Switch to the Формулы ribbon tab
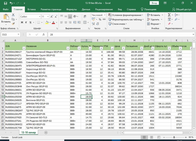The image size is (196, 141). click(x=71, y=9)
